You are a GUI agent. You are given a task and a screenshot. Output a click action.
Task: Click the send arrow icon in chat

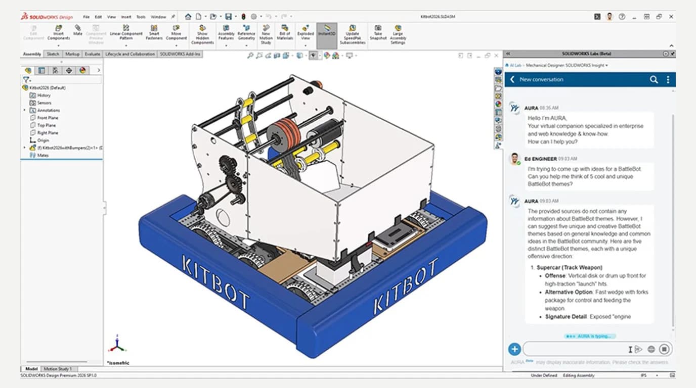[638, 349]
